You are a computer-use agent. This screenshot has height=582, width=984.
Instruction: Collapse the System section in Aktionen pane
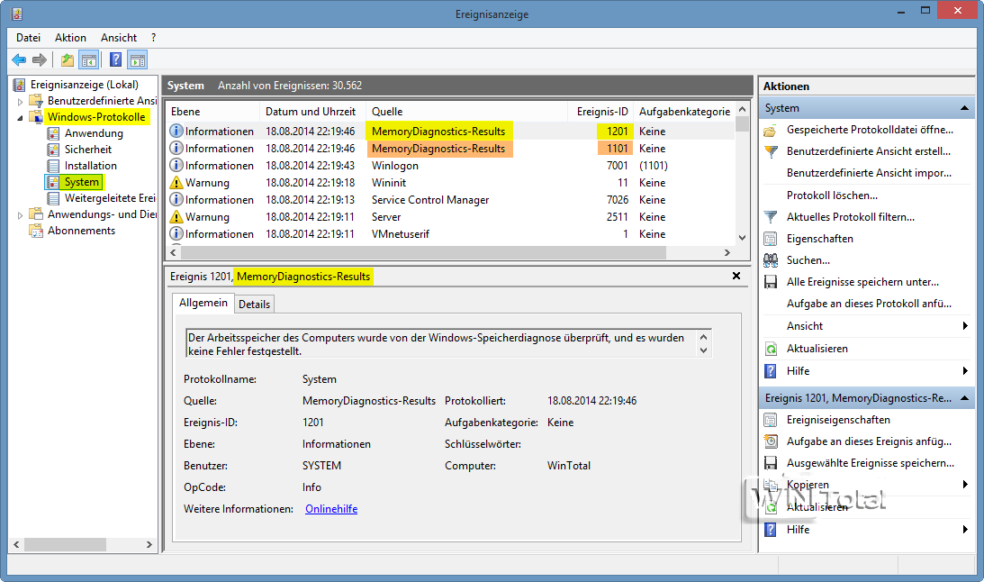[x=964, y=108]
